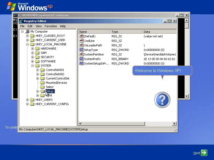Viewport: 214px width, 160px height.
Task: Collapse the My Computer root node
Action: pyautogui.click(x=22, y=31)
